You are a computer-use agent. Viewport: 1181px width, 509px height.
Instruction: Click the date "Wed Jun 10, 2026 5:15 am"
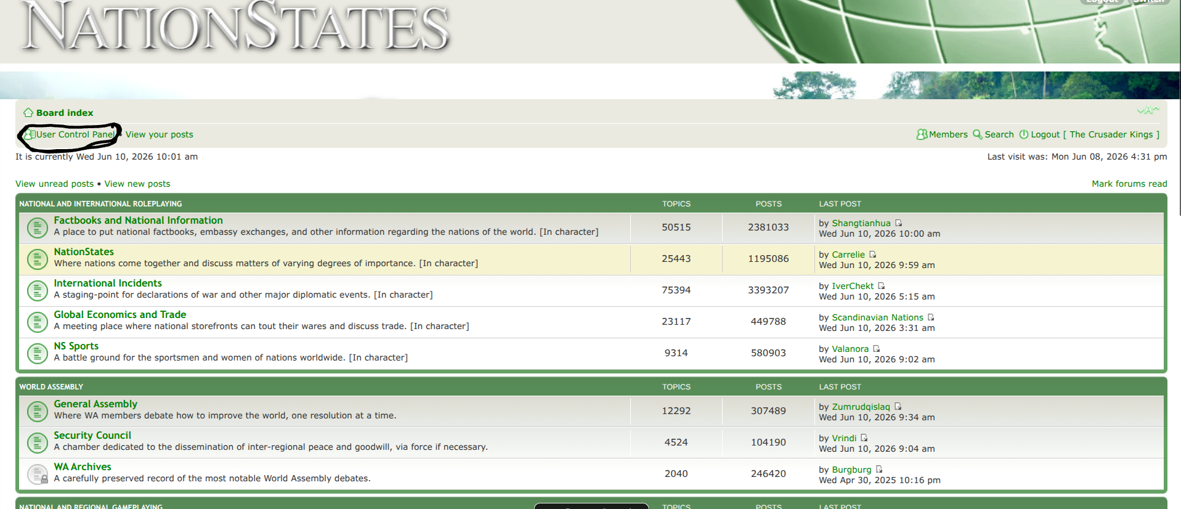click(877, 296)
